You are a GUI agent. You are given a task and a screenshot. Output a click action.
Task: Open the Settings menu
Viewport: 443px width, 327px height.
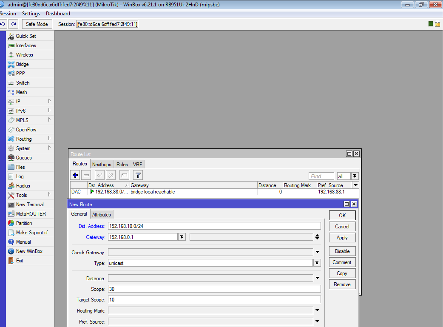[x=31, y=14]
